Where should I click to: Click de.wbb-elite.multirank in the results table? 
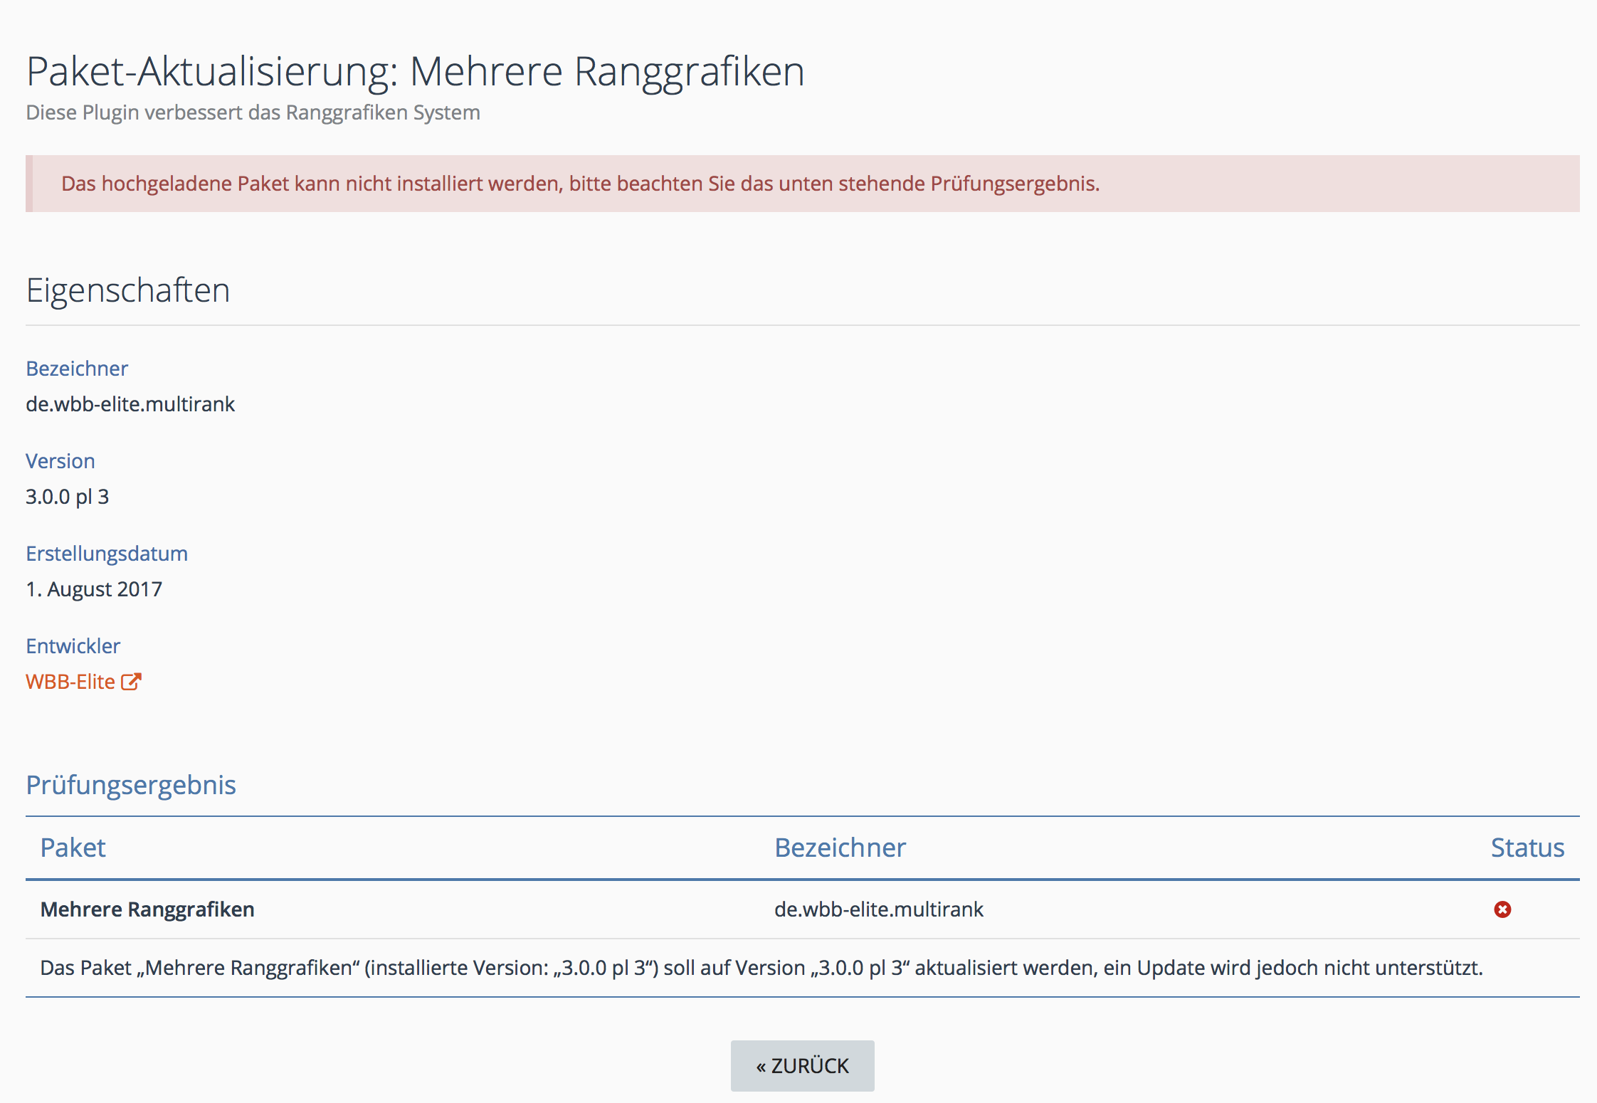coord(878,909)
